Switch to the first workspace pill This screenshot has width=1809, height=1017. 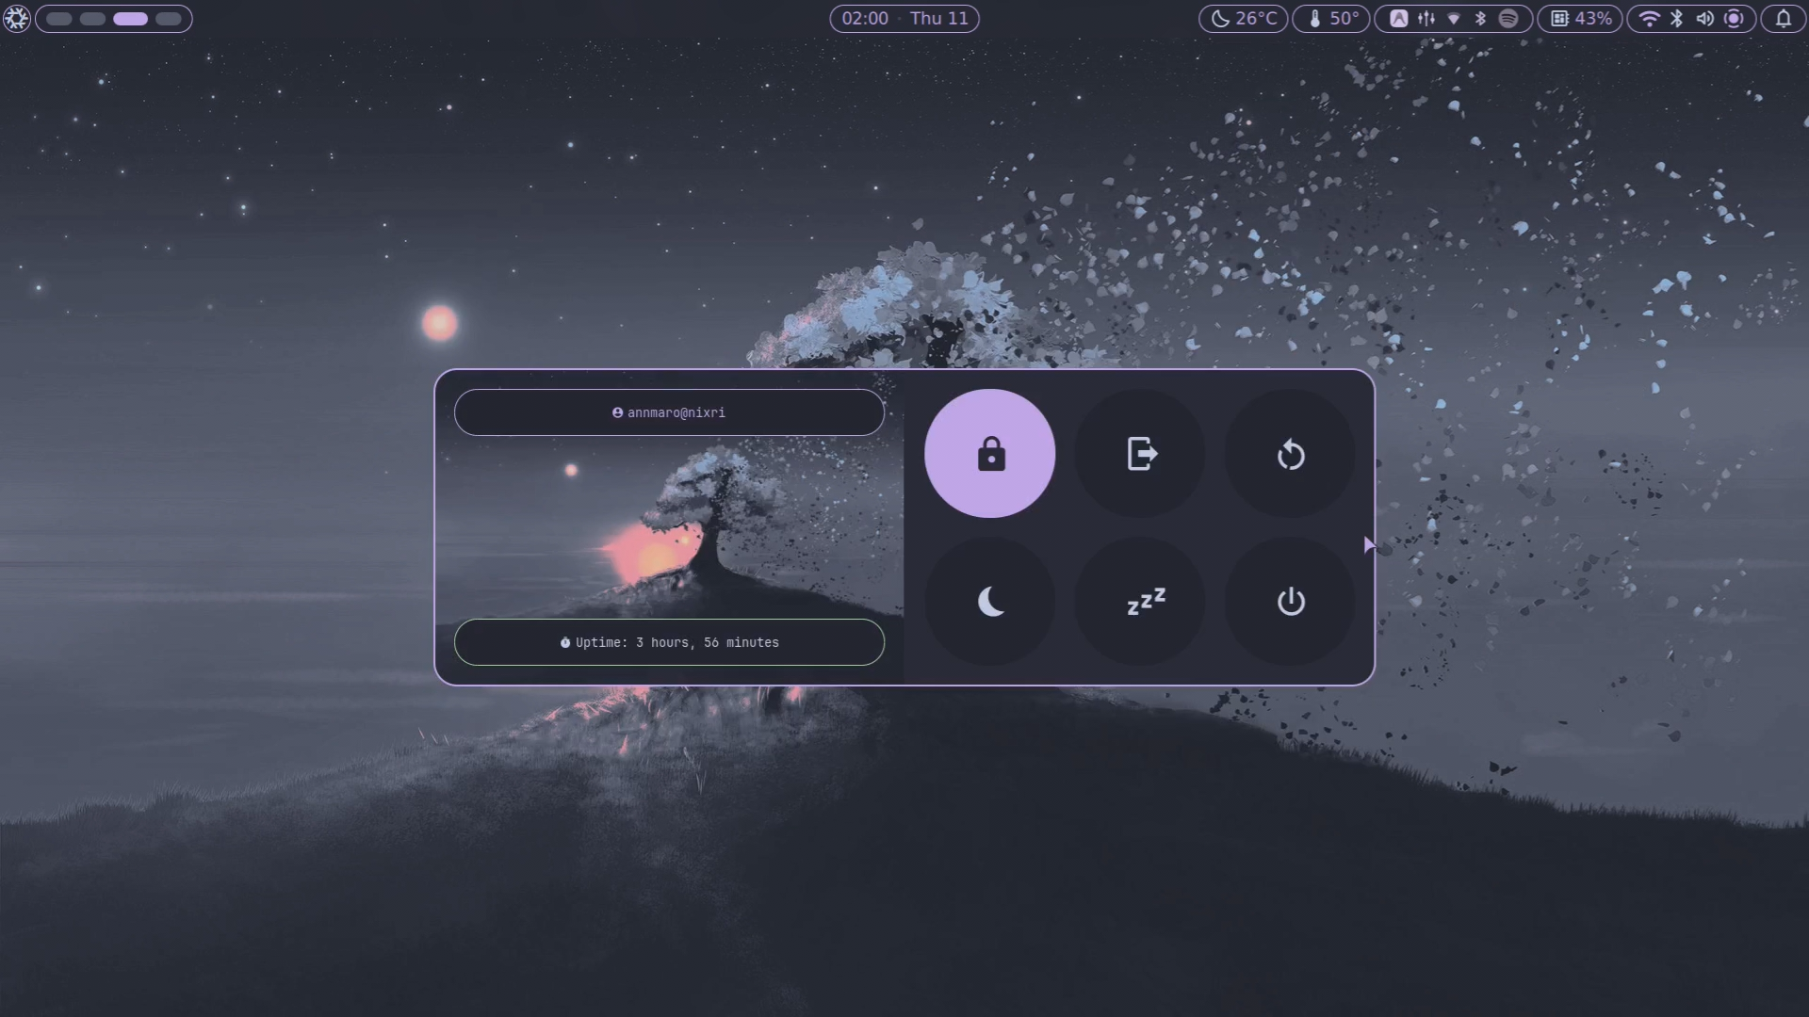59,19
